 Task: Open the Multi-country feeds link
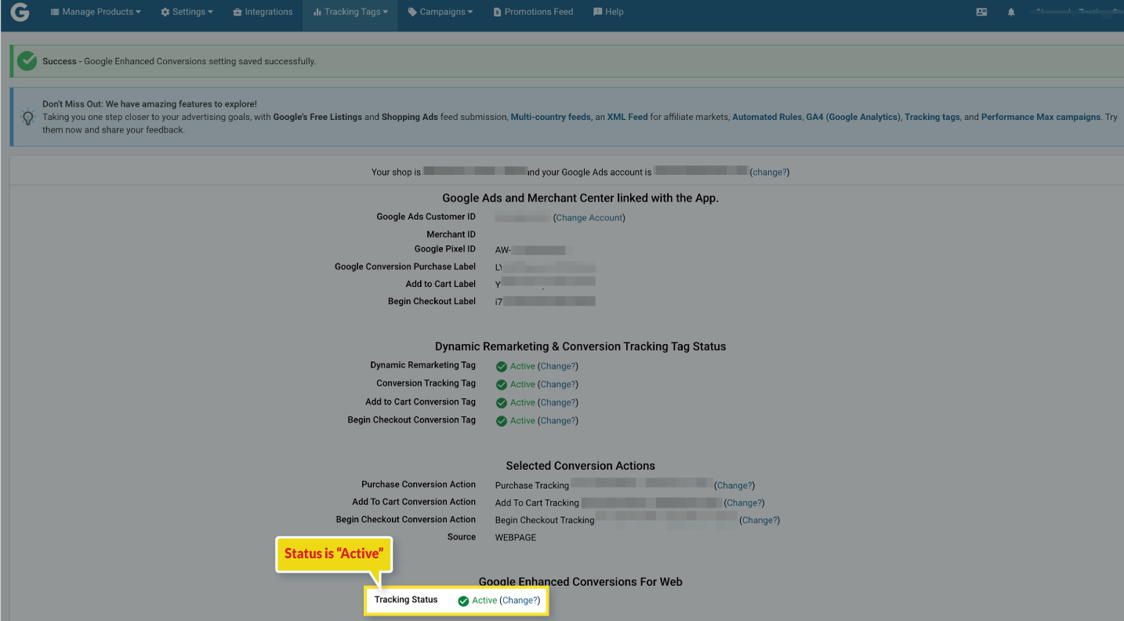pyautogui.click(x=550, y=117)
